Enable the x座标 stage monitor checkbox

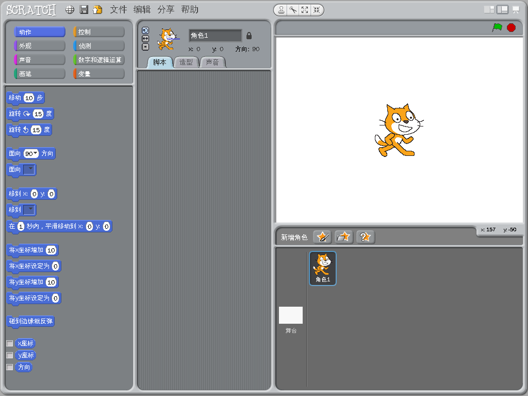pyautogui.click(x=9, y=343)
